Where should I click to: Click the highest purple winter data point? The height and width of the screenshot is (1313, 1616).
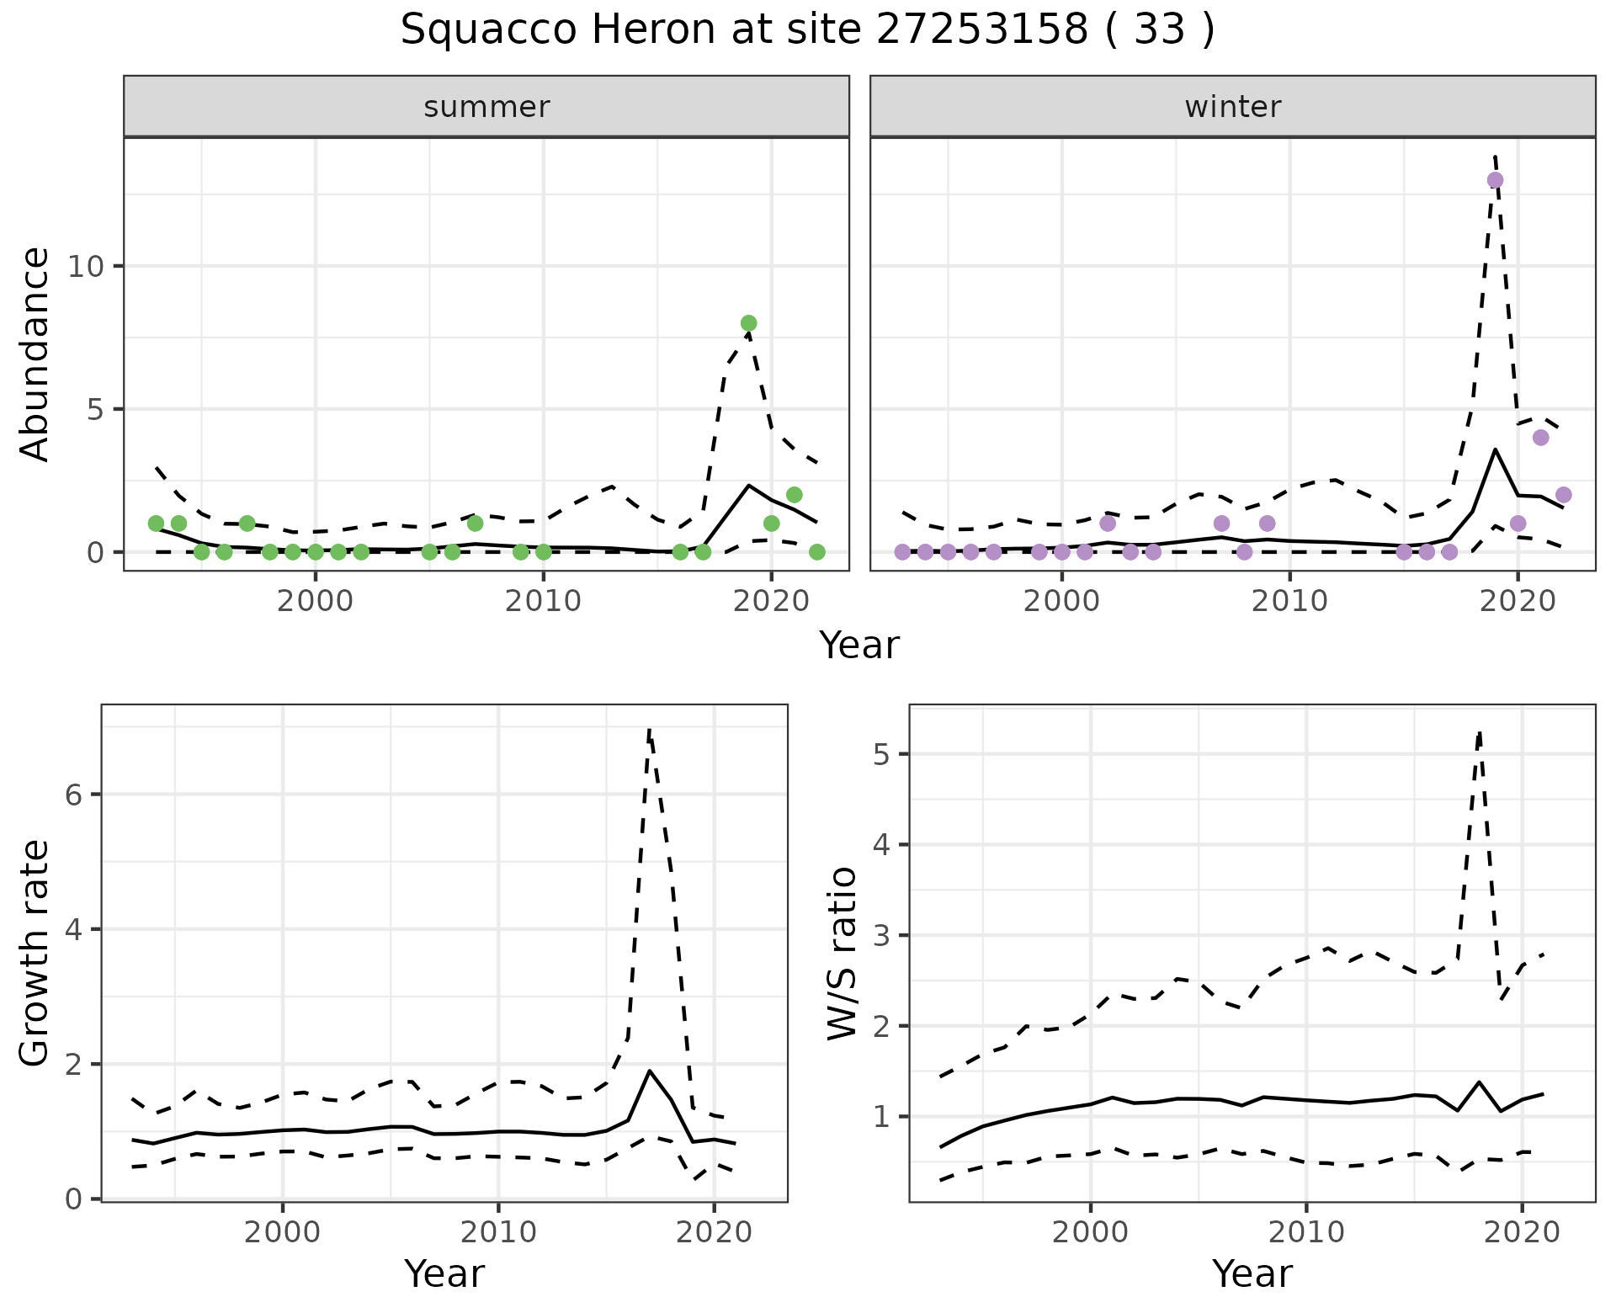[1495, 180]
